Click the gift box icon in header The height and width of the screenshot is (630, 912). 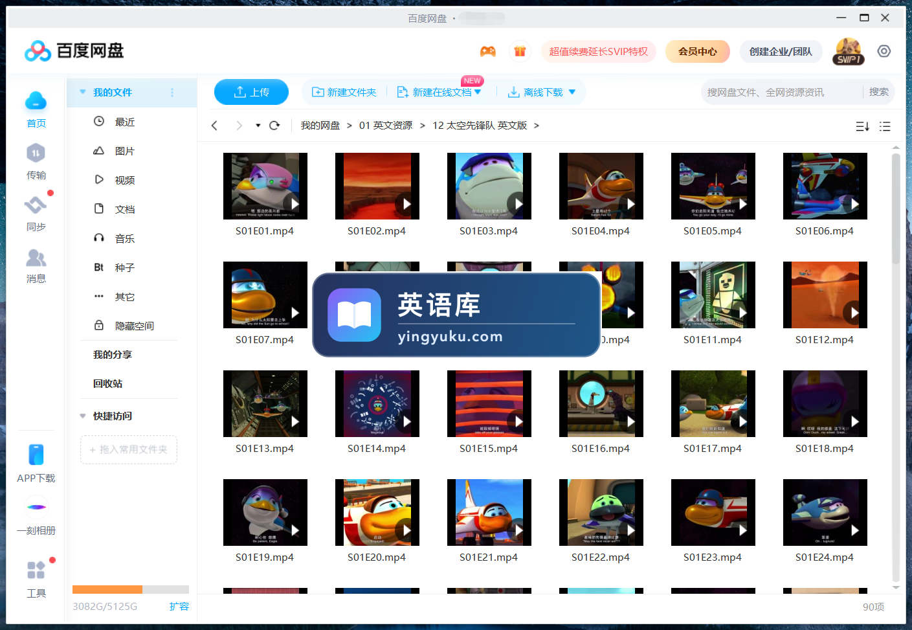pos(520,51)
